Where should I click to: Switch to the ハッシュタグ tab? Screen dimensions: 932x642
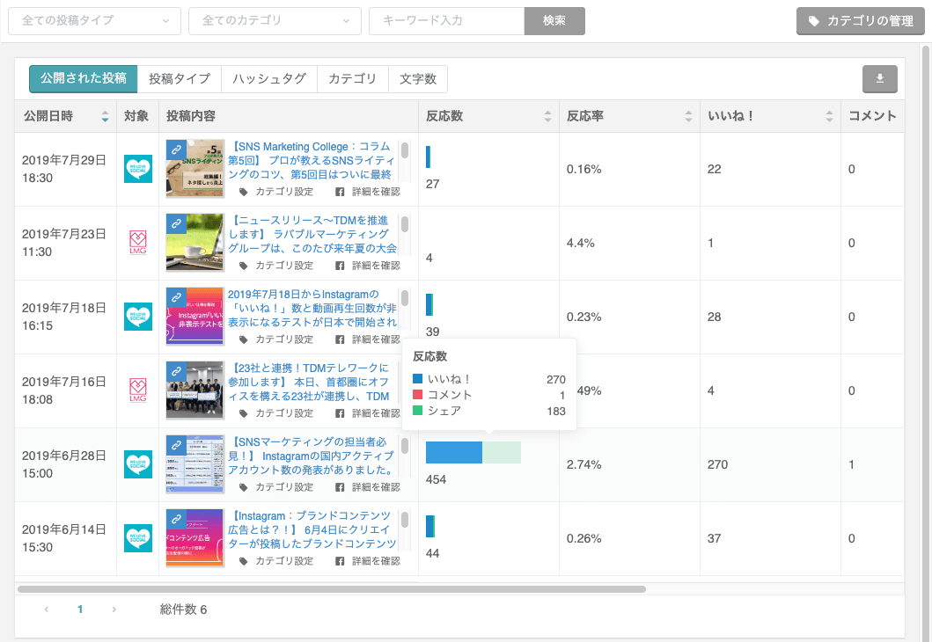pos(268,78)
